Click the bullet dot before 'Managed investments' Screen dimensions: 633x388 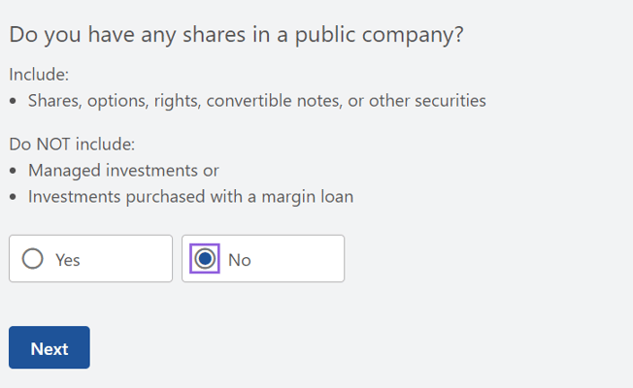tap(13, 171)
